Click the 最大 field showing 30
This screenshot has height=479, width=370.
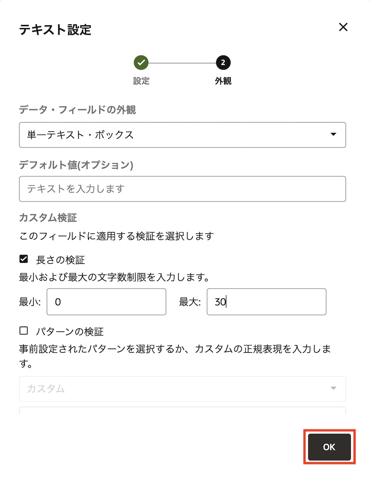(x=267, y=302)
